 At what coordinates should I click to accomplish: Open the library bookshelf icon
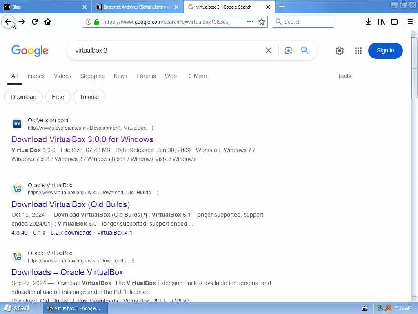pos(381,22)
